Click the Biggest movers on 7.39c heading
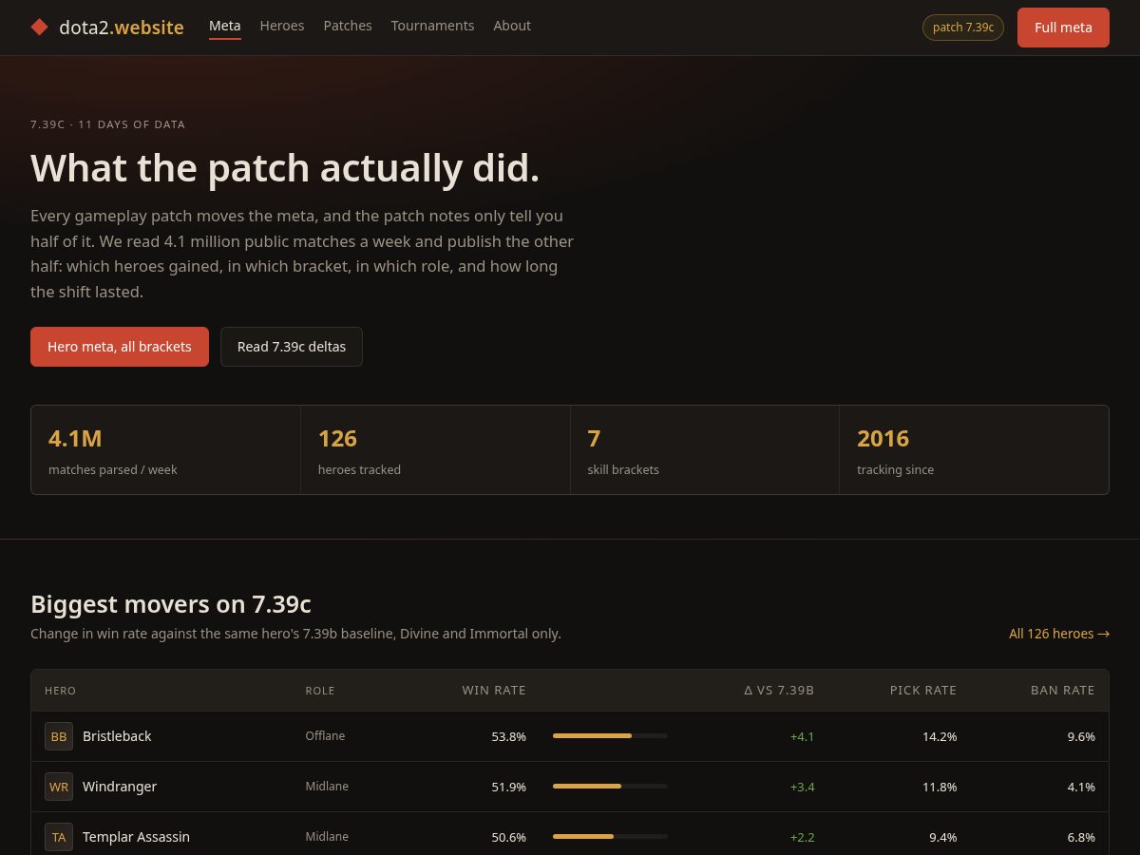Image resolution: width=1140 pixels, height=855 pixels. pos(171,604)
